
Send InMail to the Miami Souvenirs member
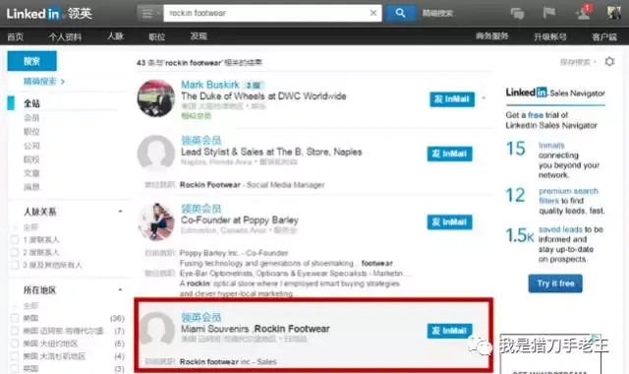coord(449,331)
